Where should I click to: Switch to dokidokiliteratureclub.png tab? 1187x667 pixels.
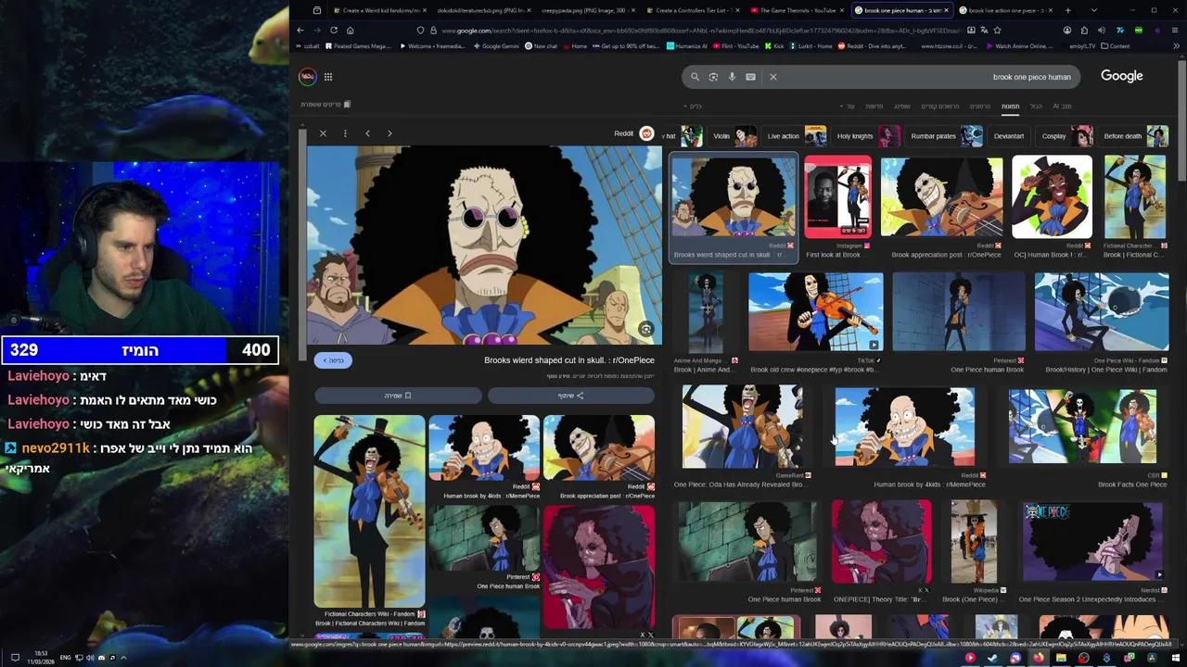point(483,10)
